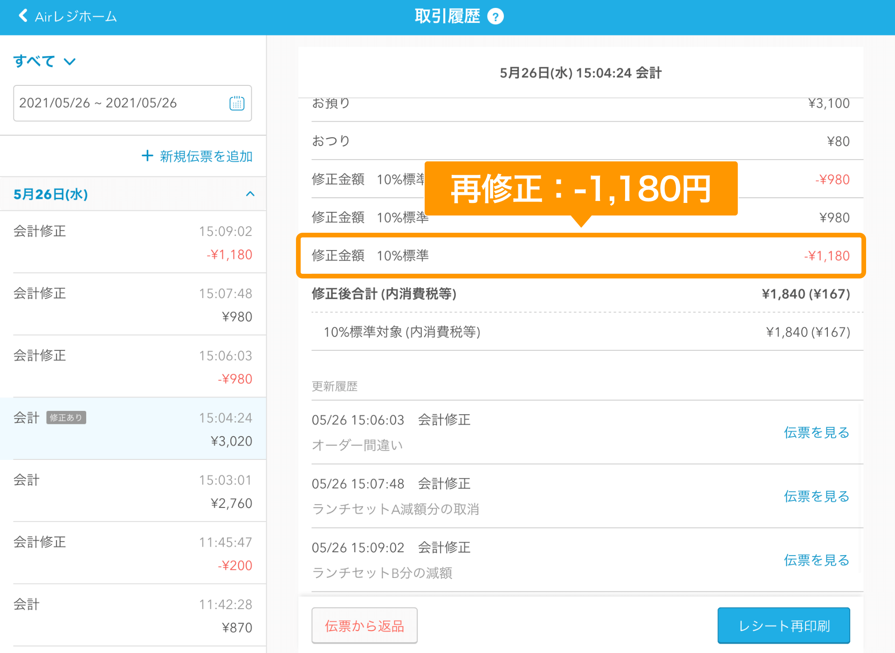Click 取引履歴 page title

(447, 17)
